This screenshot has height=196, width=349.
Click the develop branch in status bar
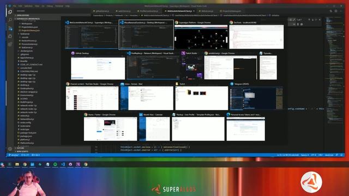point(13,155)
